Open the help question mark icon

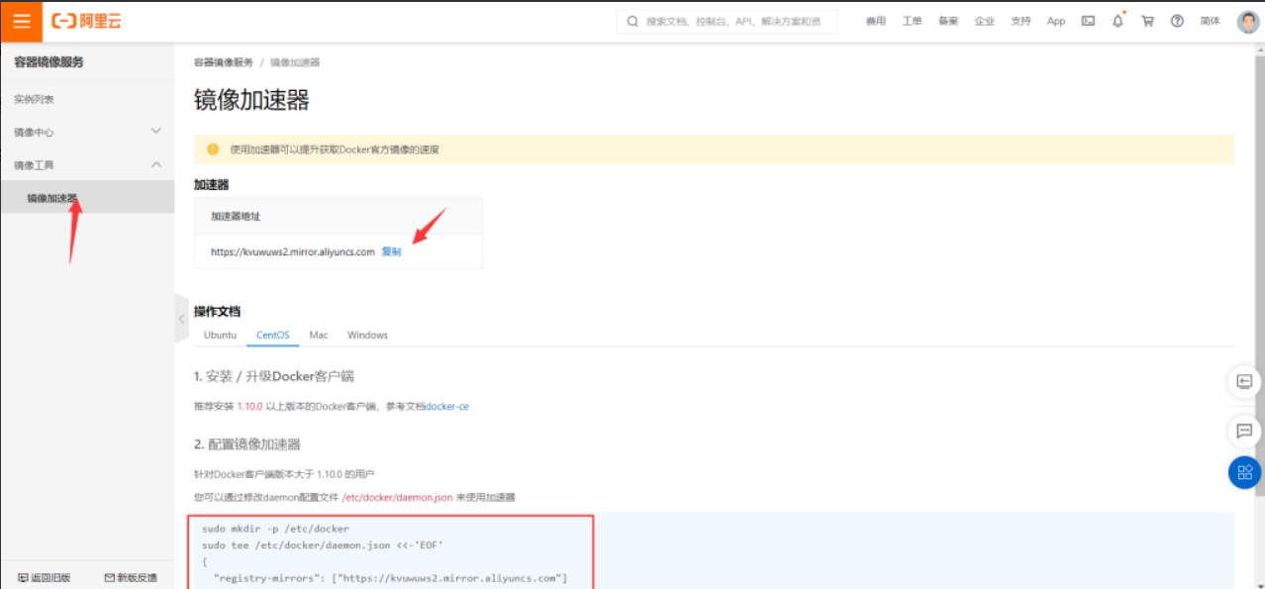pos(1177,21)
